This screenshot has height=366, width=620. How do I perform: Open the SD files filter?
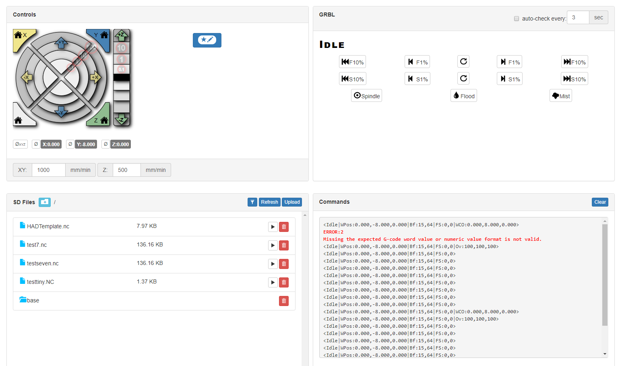tap(252, 202)
